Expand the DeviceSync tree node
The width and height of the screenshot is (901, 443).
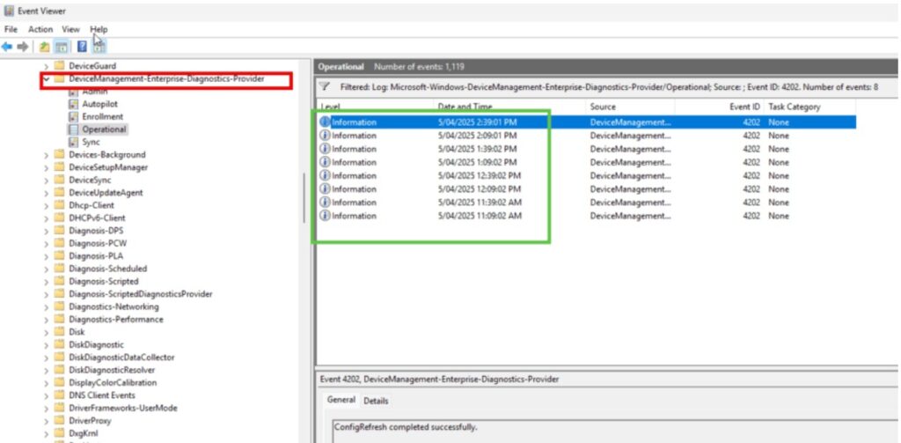click(x=47, y=180)
